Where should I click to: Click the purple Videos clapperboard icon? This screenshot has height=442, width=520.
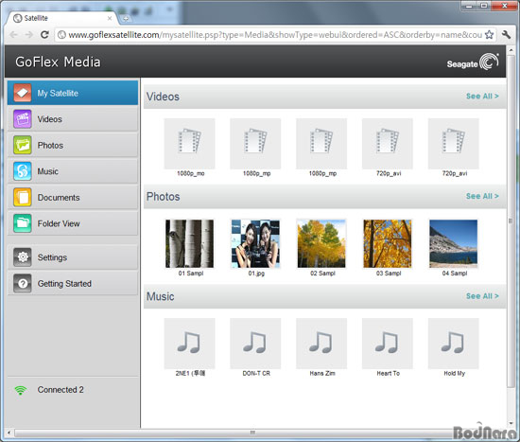click(x=23, y=119)
